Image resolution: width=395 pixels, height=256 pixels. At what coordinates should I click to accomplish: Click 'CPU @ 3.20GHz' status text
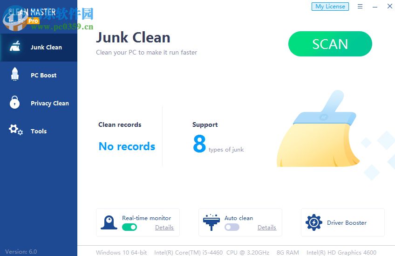248,252
